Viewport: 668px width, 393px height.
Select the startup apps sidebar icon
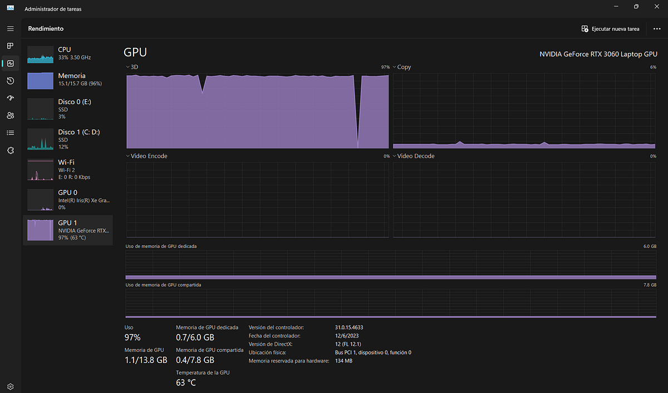pos(10,97)
